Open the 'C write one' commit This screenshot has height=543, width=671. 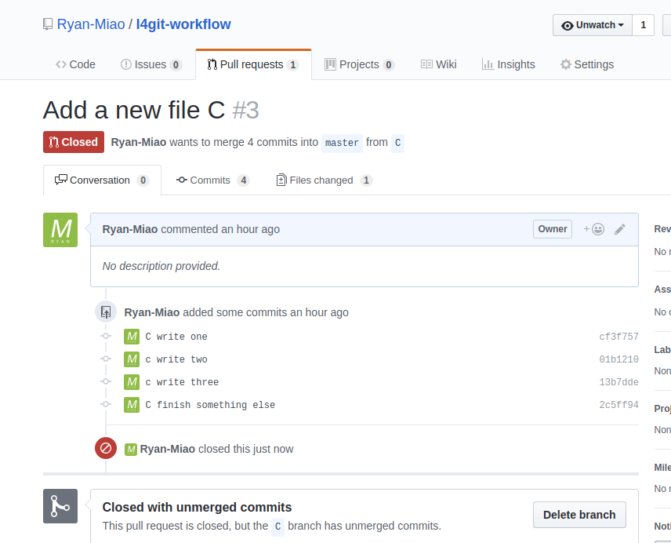176,337
